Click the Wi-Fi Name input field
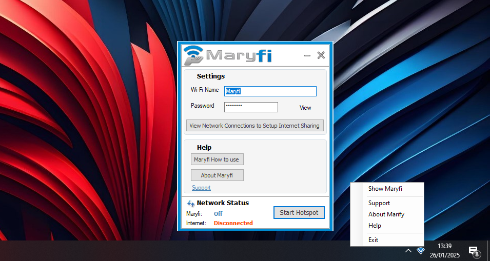 [x=270, y=91]
